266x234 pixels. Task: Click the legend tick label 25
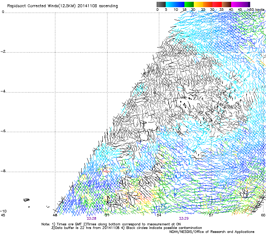(203, 10)
